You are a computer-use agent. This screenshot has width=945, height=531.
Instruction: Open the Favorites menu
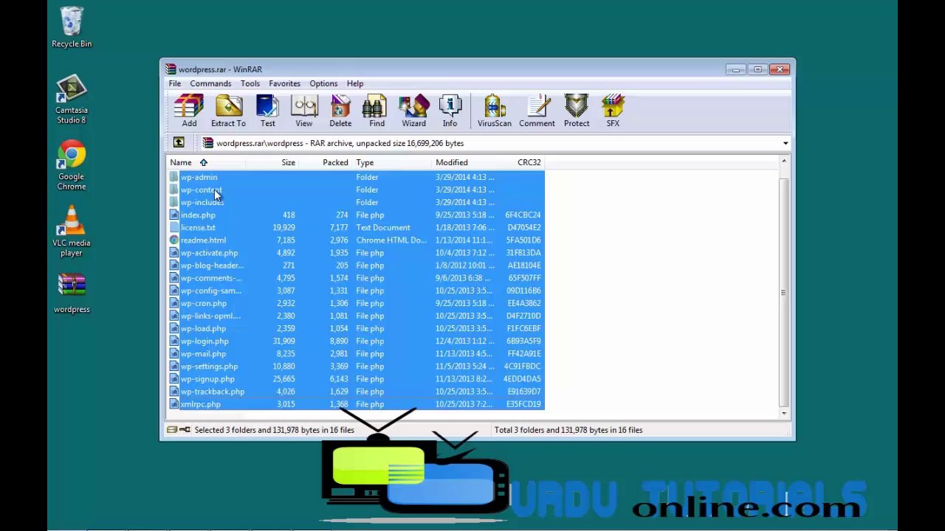coord(284,83)
